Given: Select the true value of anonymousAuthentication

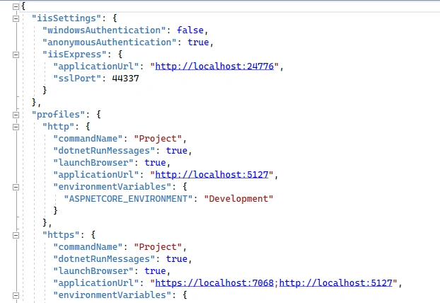Looking at the screenshot, I should 198,42.
